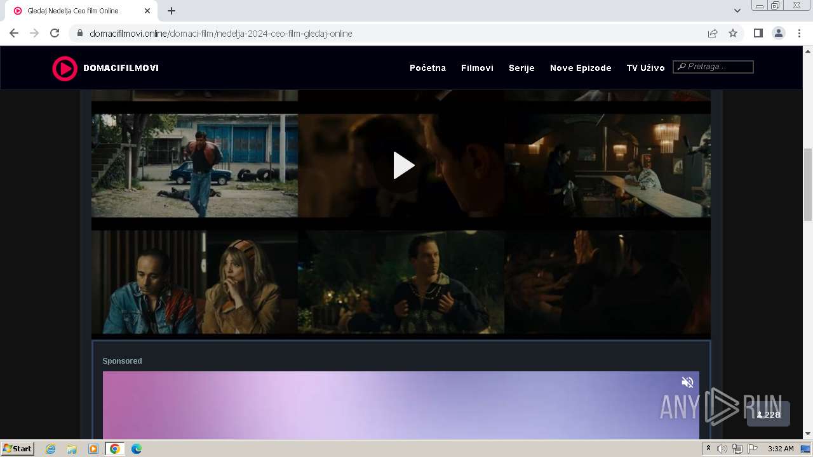Image resolution: width=813 pixels, height=457 pixels.
Task: Click the Sponsored label
Action: [x=122, y=361]
